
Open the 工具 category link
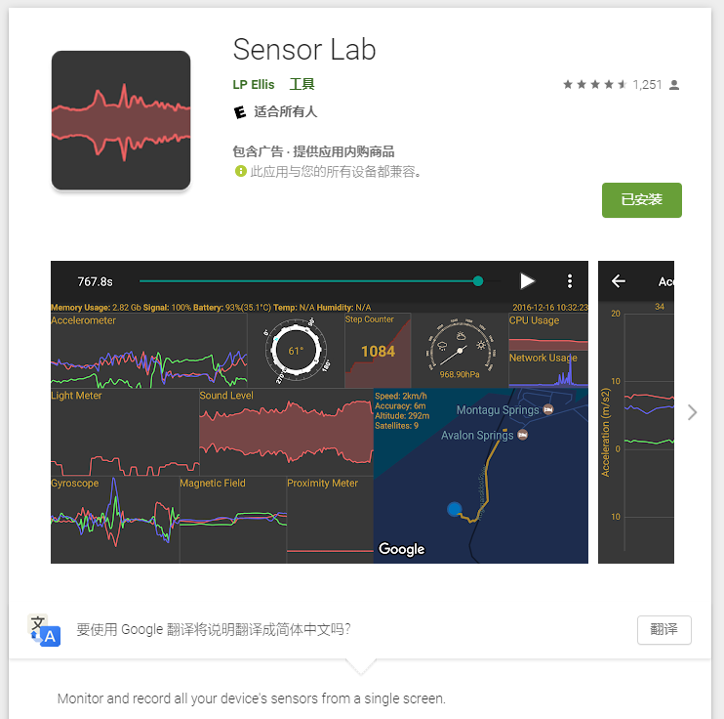tap(302, 84)
